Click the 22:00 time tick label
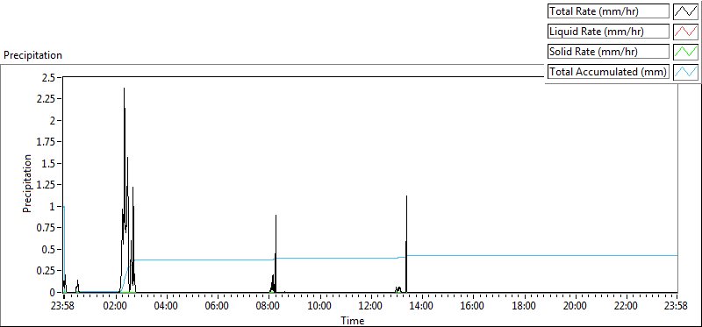The height and width of the screenshot is (327, 702). pos(626,307)
